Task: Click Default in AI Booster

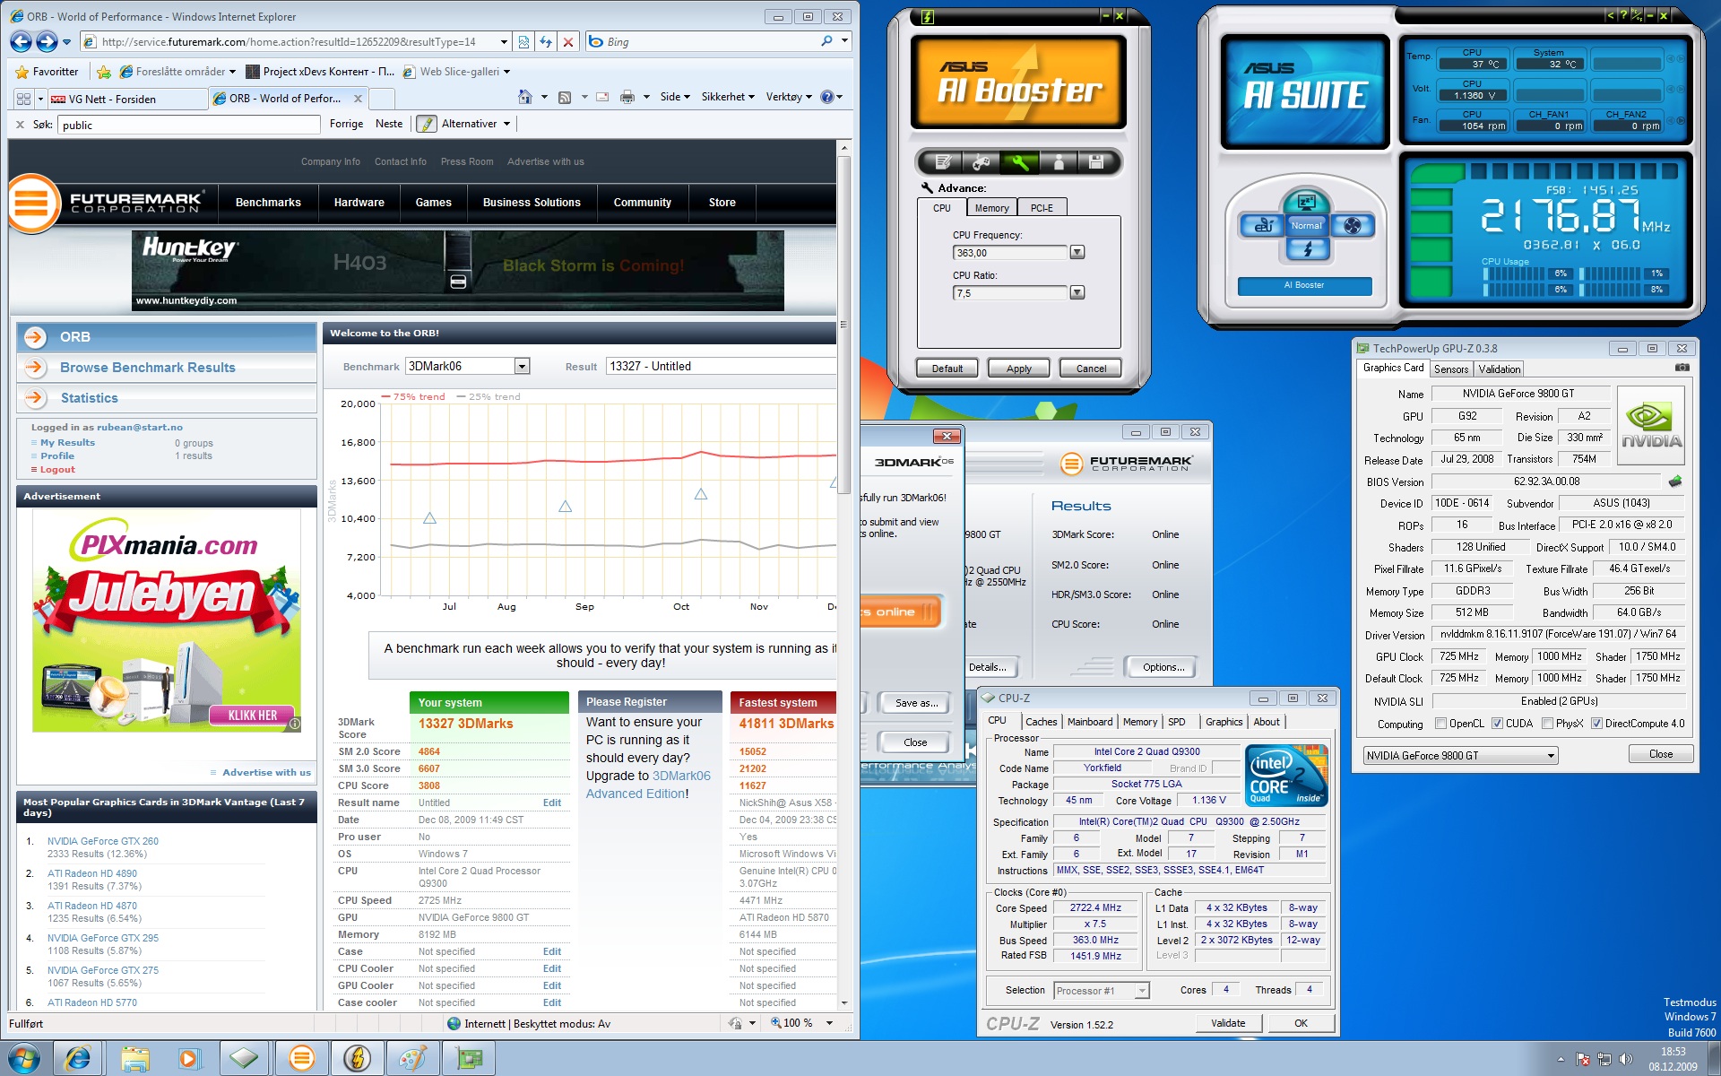Action: 947,369
